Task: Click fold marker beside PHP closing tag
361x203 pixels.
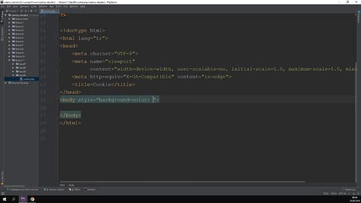Action: coord(58,15)
